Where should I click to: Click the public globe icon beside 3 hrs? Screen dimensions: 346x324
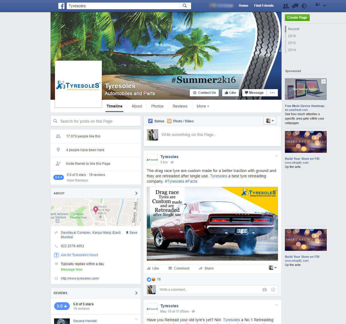point(172,162)
